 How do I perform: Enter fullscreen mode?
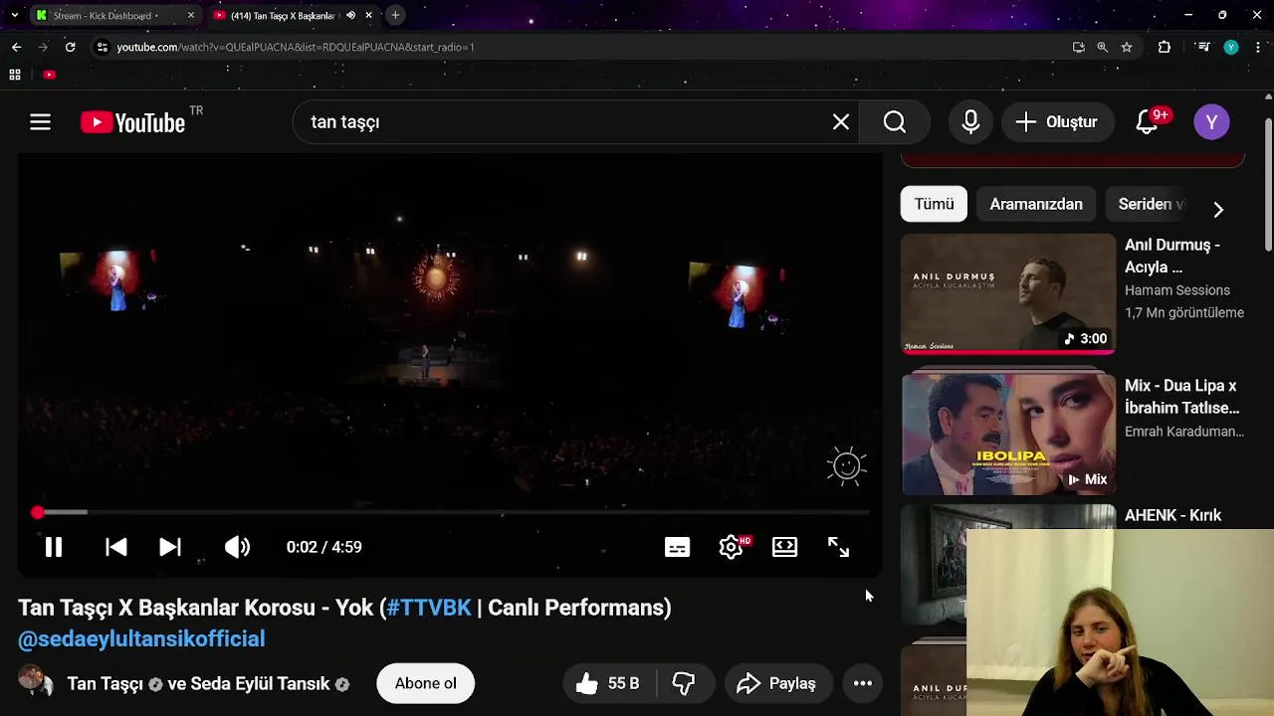coord(838,547)
